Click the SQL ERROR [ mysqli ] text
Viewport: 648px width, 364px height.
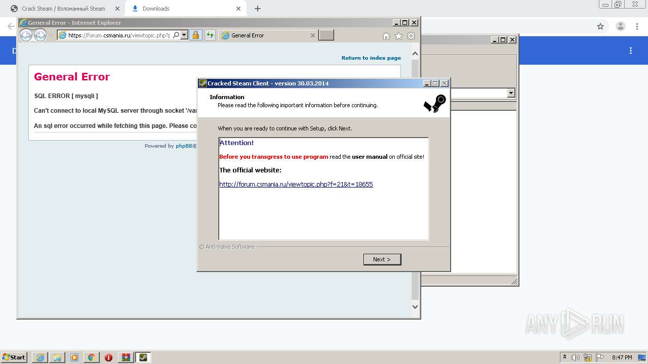tap(66, 96)
